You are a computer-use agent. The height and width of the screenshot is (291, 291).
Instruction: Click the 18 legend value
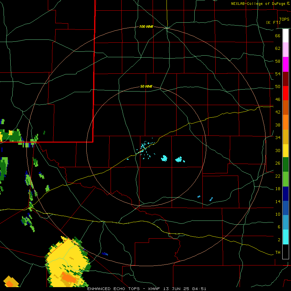click(x=278, y=189)
